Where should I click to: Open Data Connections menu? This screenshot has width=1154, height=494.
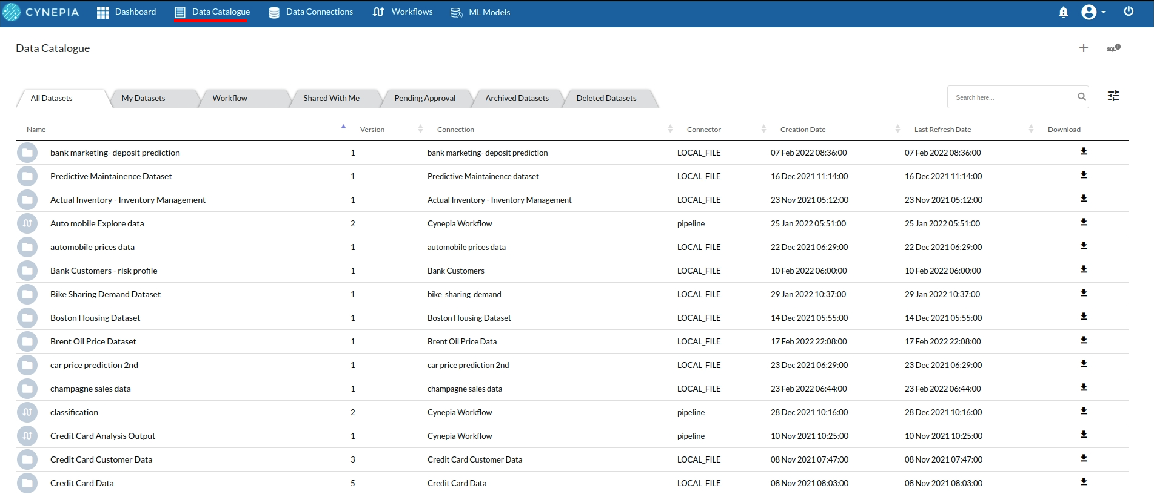pos(310,12)
